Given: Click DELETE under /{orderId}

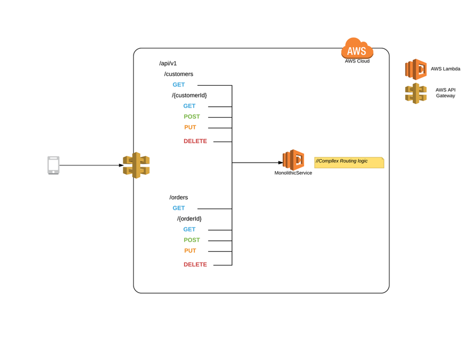Looking at the screenshot, I should coord(196,265).
